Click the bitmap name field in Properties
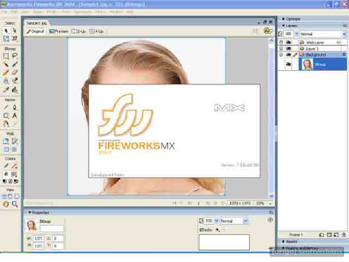The image size is (349, 262). point(51,228)
